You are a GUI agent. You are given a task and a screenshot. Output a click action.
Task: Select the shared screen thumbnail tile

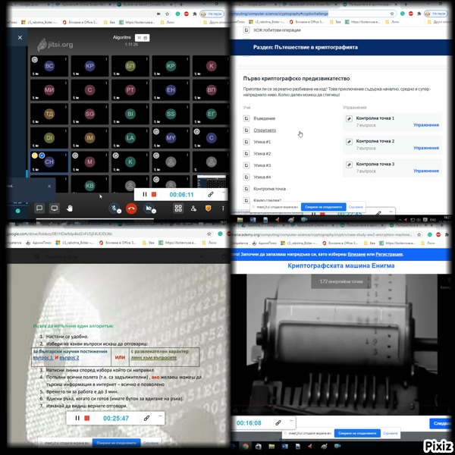pos(212,181)
